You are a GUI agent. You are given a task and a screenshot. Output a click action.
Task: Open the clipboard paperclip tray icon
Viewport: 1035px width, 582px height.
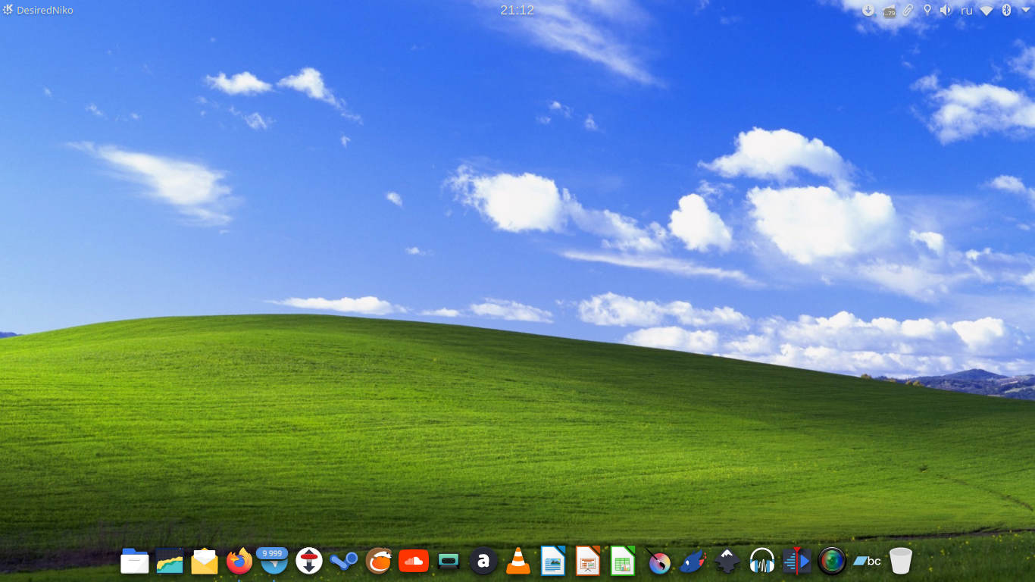(908, 10)
